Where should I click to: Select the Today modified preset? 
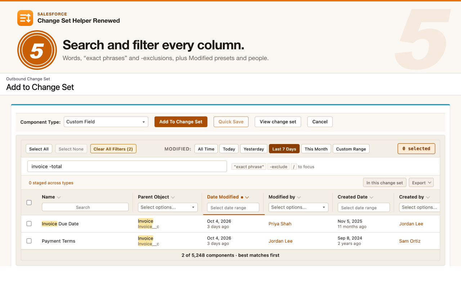(229, 149)
